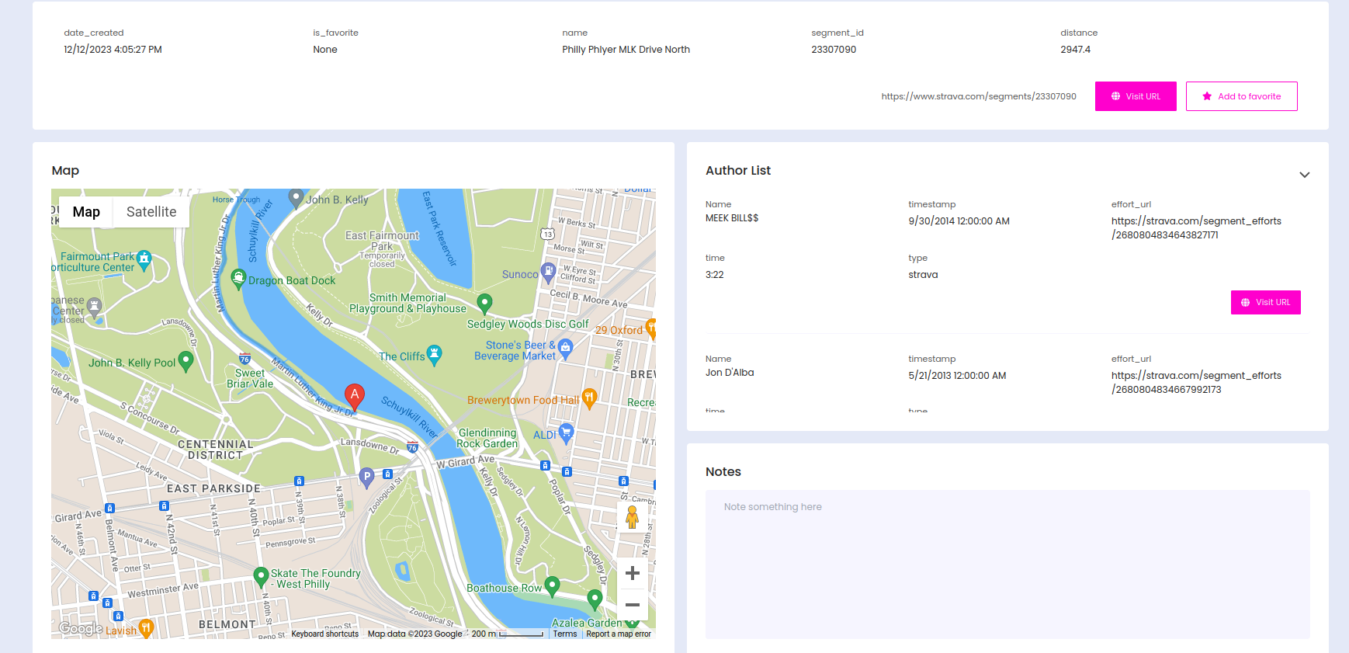Open Street View pegman control
Viewport: 1349px width, 653px height.
click(633, 516)
